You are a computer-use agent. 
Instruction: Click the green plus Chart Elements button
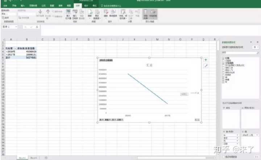(206, 60)
